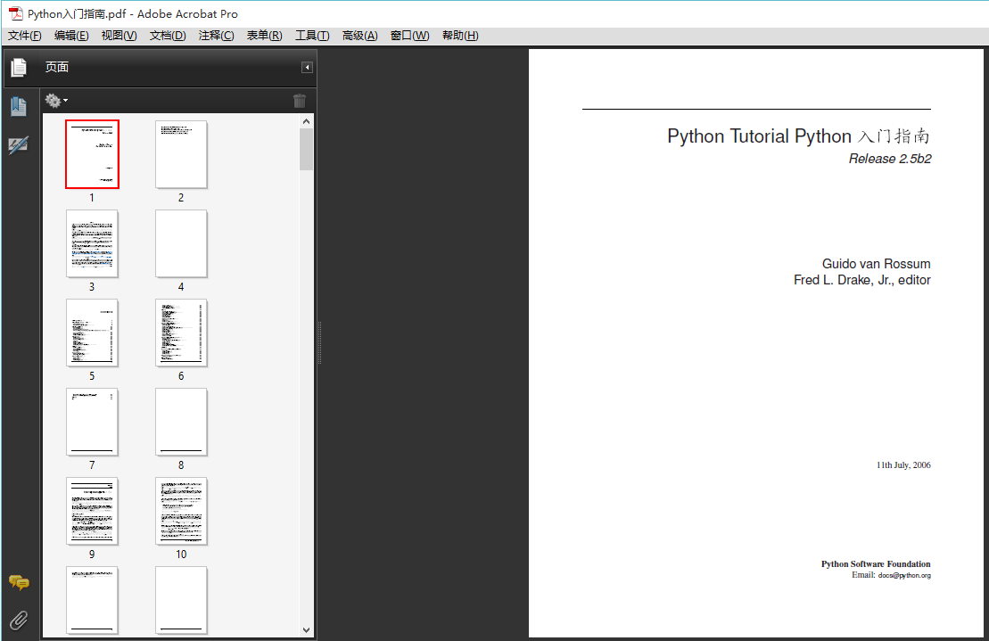Click 'Python Software Foundation' text
989x641 pixels.
point(876,564)
